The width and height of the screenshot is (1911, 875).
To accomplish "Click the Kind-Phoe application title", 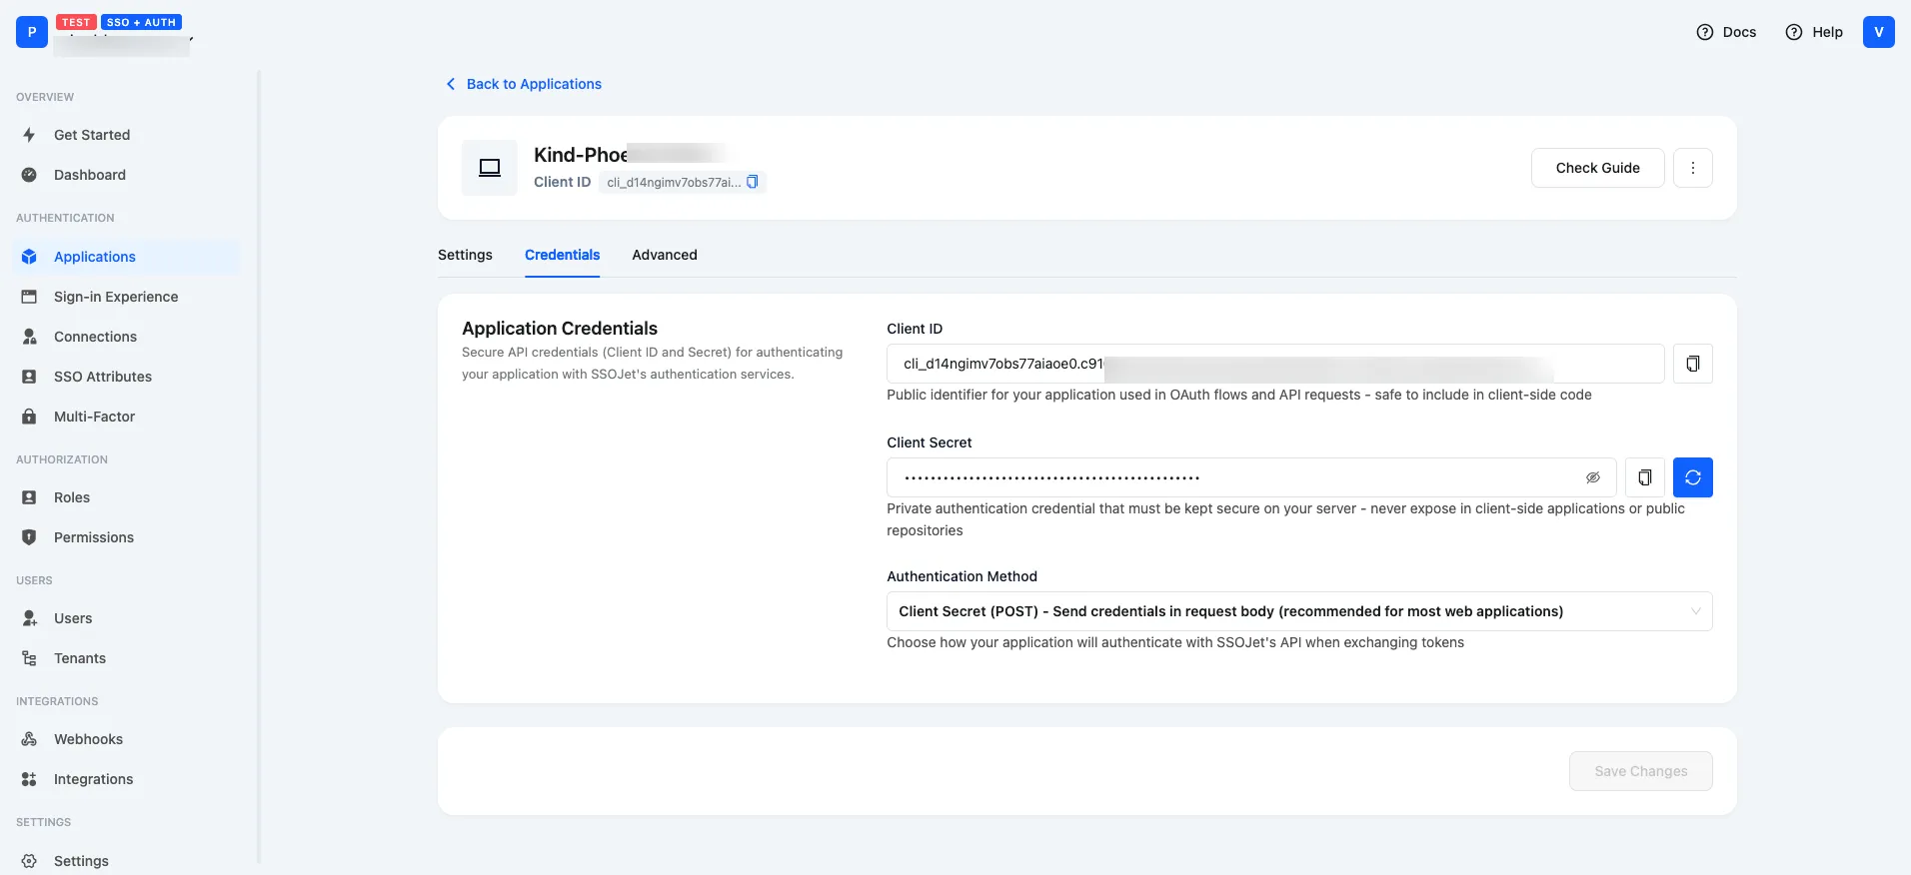I will (581, 155).
